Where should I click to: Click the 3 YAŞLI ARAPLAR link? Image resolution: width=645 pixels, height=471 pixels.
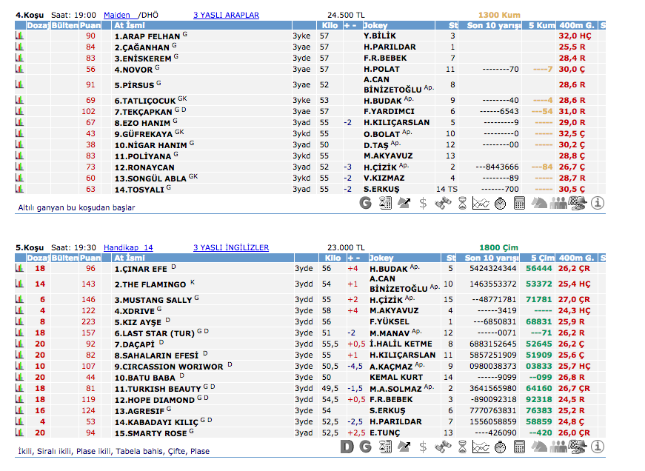pos(226,15)
